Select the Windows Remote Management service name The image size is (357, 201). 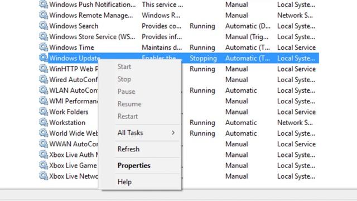click(x=91, y=15)
